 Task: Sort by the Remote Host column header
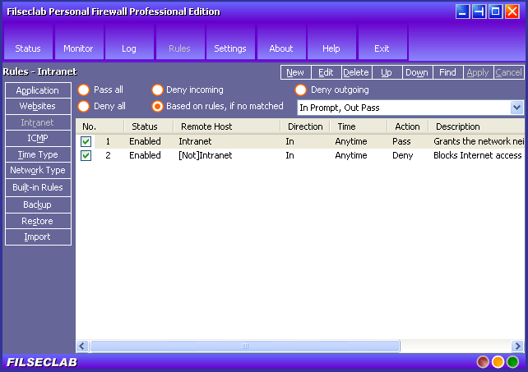pos(206,126)
